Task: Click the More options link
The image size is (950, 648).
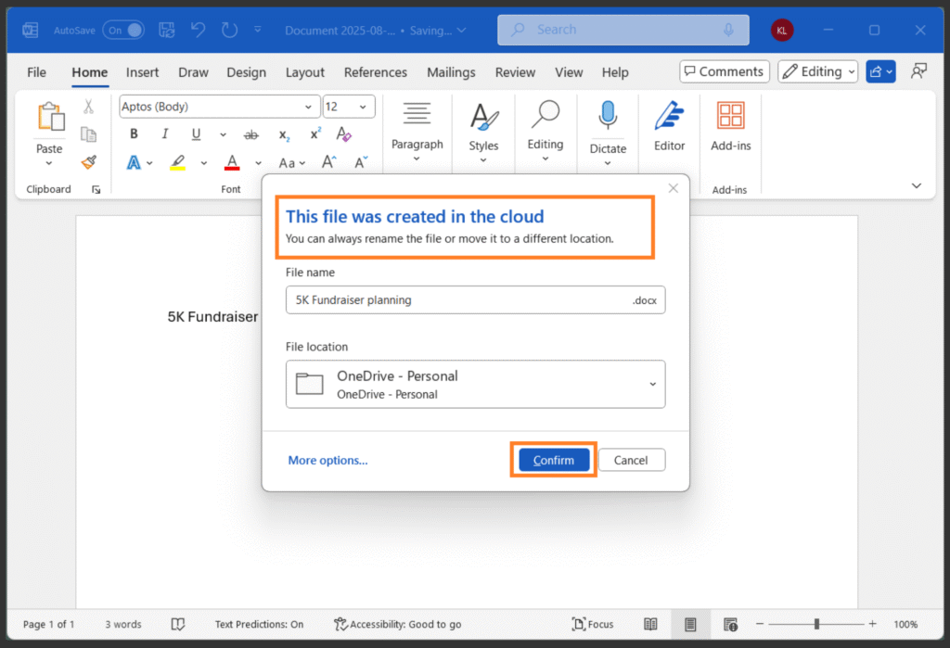Action: pyautogui.click(x=327, y=460)
